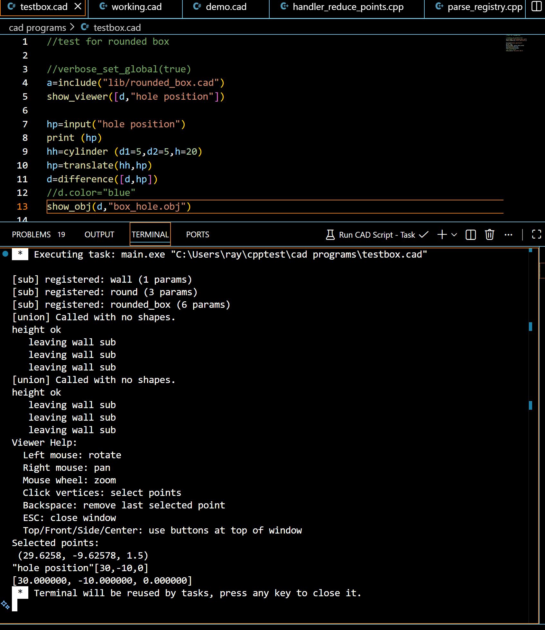
Task: Click the cad programs breadcrumb folder
Action: tap(37, 28)
